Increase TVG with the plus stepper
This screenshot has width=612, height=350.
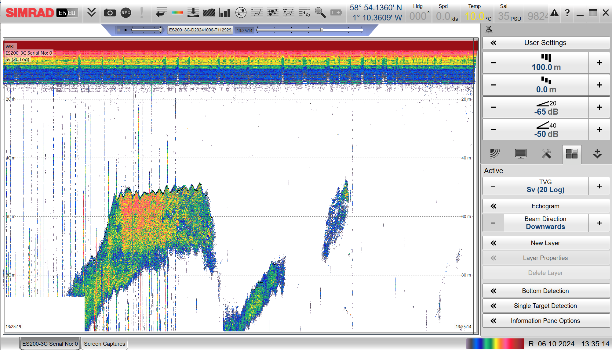click(x=599, y=186)
